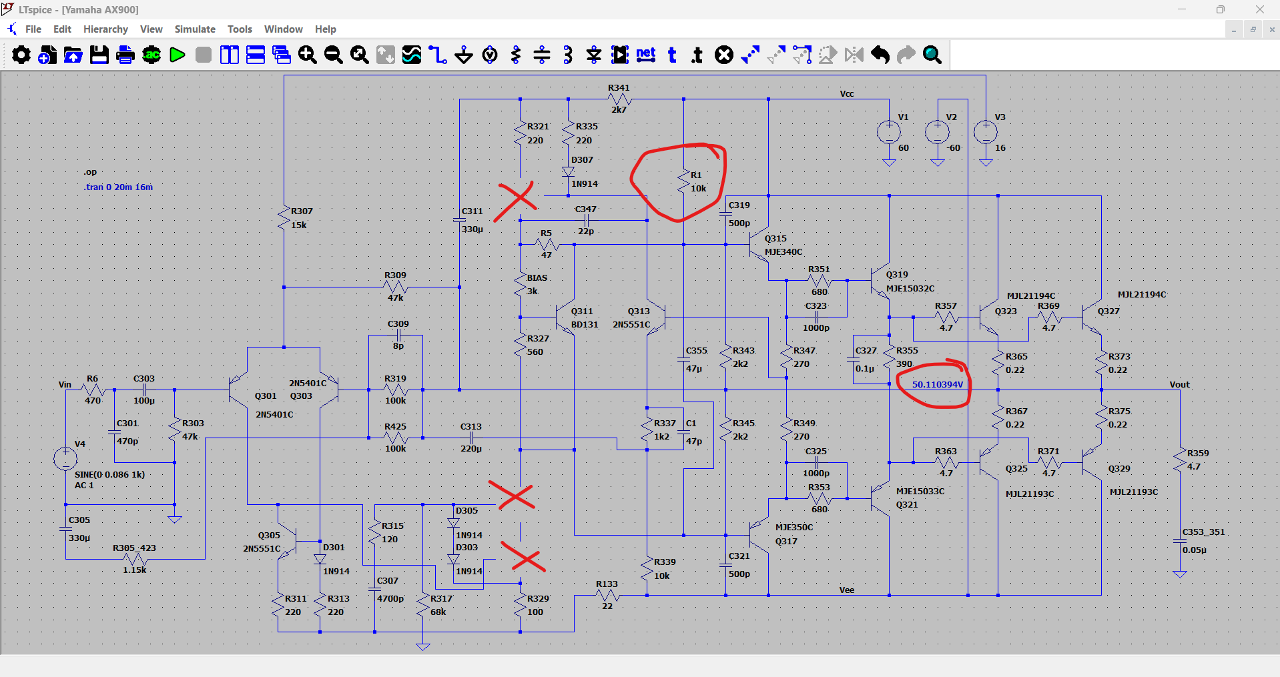Open the simulation command (.ac) configurator

click(151, 55)
